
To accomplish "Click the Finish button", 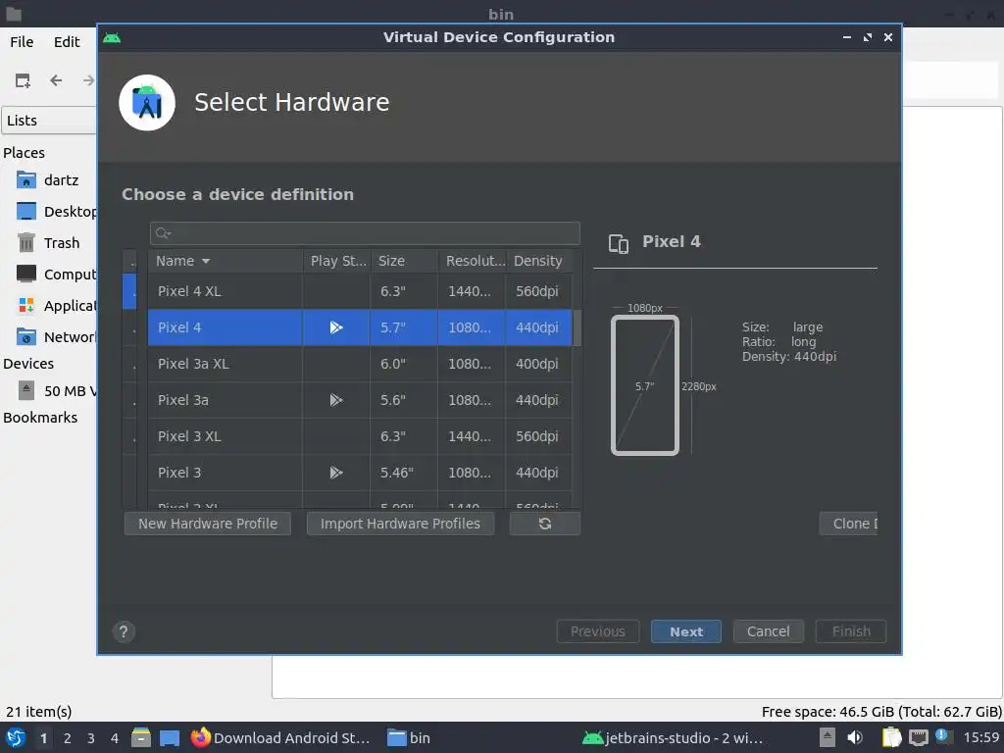I will coord(851,632).
